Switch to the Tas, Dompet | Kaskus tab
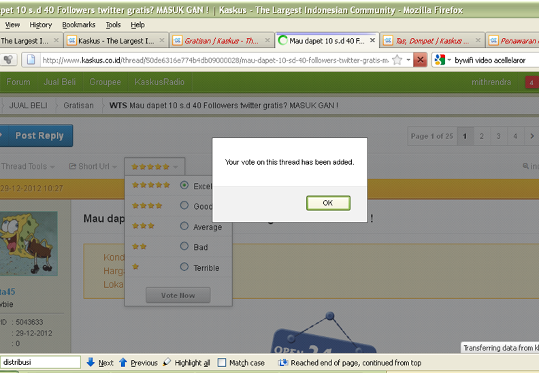The width and height of the screenshot is (539, 373). (x=431, y=41)
